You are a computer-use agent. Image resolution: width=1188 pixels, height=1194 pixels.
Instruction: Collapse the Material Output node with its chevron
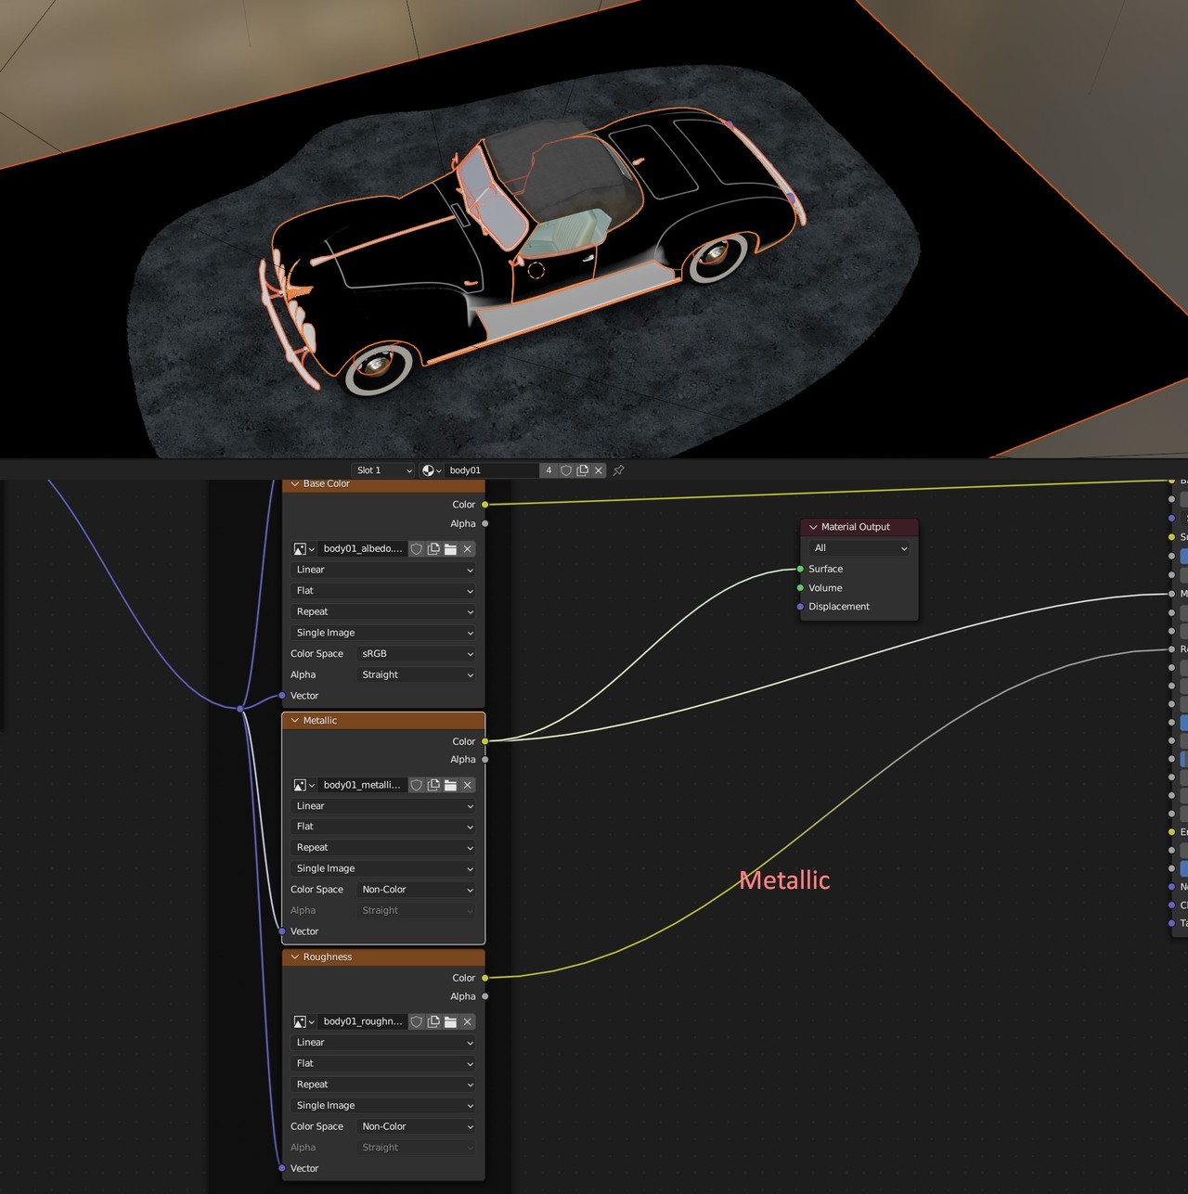[x=813, y=527]
